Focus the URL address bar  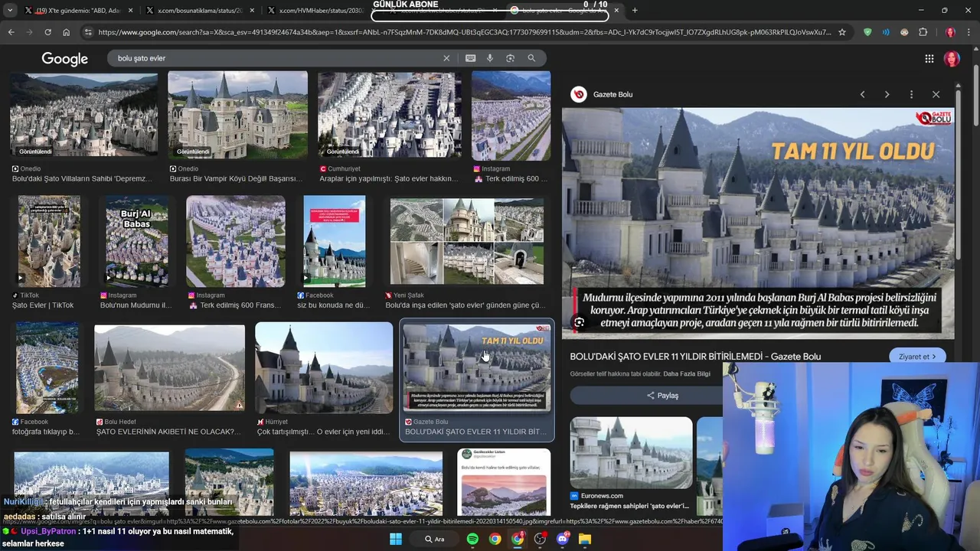[463, 32]
